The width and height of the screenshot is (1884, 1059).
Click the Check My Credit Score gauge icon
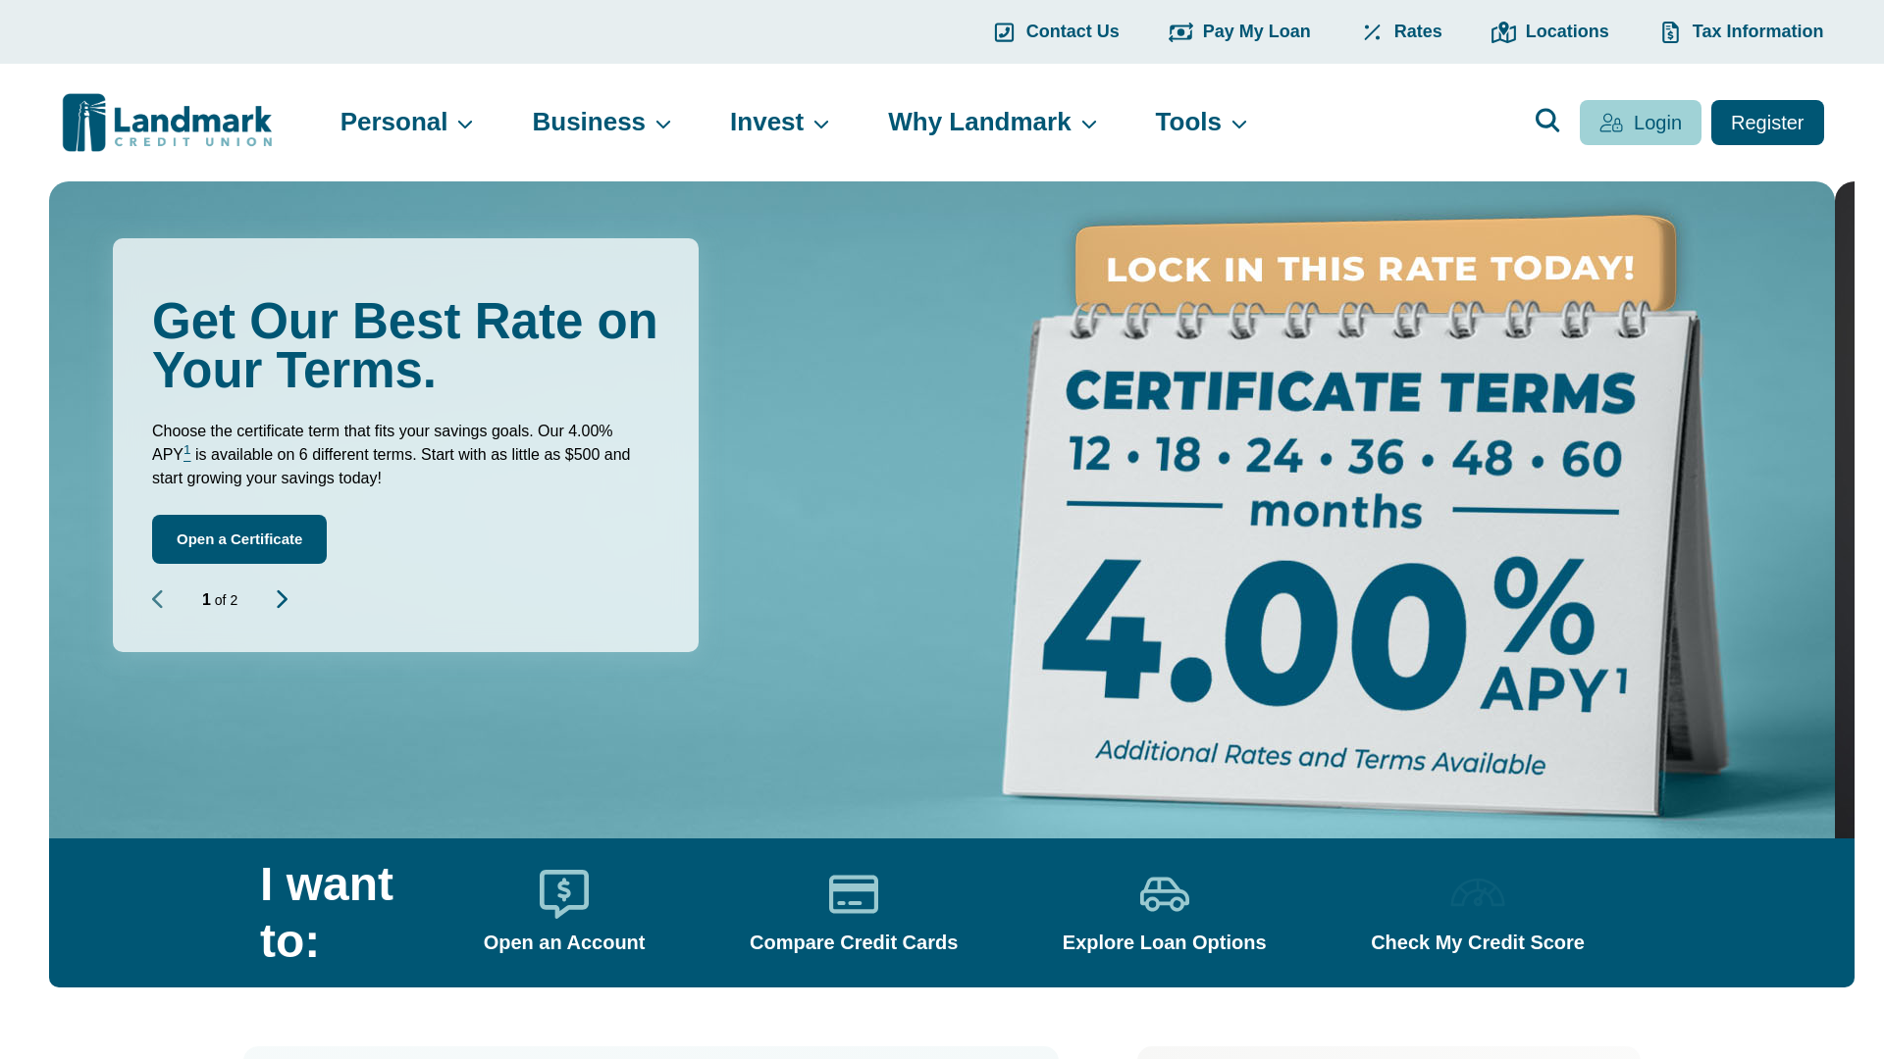1477,893
